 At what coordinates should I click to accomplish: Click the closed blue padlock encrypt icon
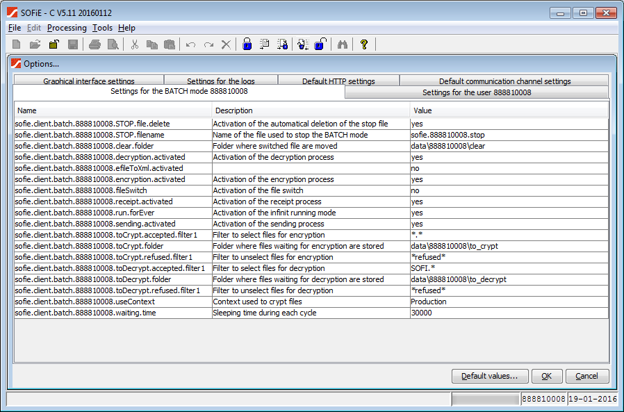pyautogui.click(x=247, y=44)
